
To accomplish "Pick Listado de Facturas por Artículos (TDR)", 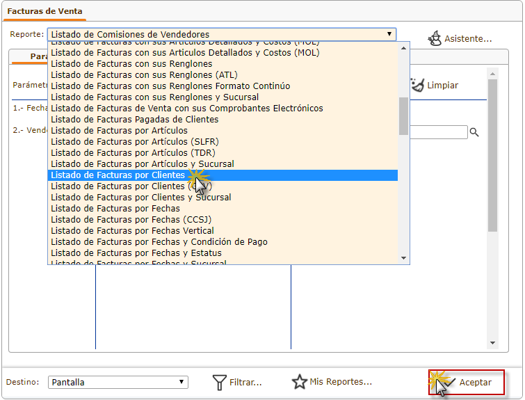I will click(x=223, y=153).
